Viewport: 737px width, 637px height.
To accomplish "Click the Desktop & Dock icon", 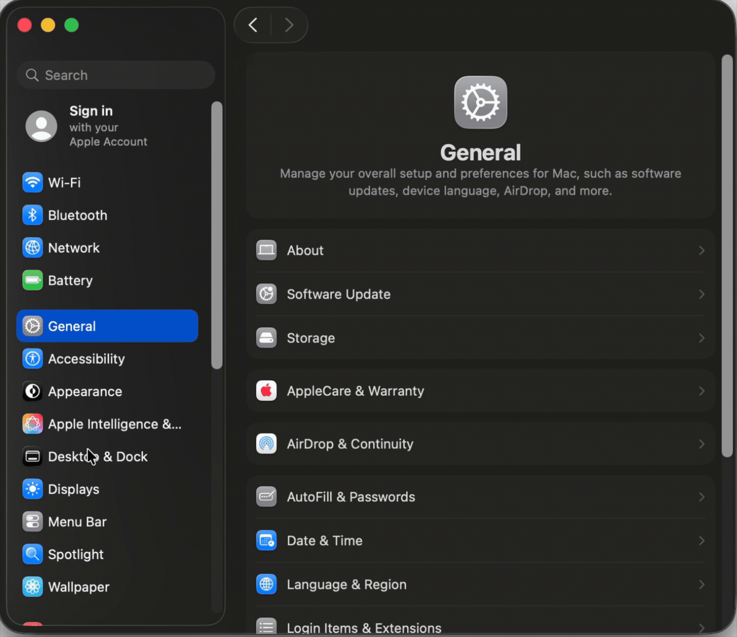I will point(33,457).
